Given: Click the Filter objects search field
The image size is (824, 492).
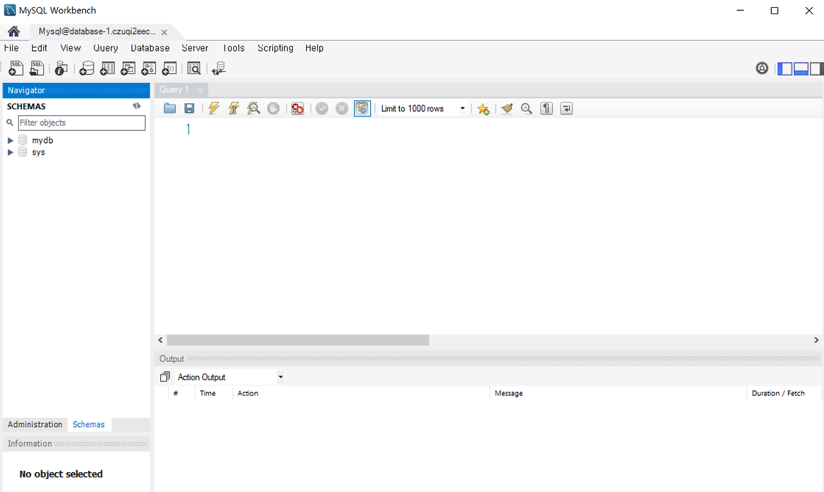Looking at the screenshot, I should pyautogui.click(x=82, y=123).
